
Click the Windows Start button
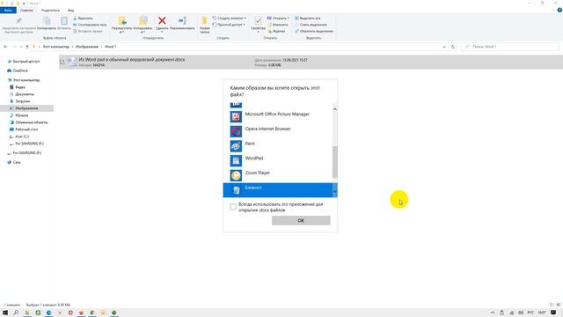point(5,313)
